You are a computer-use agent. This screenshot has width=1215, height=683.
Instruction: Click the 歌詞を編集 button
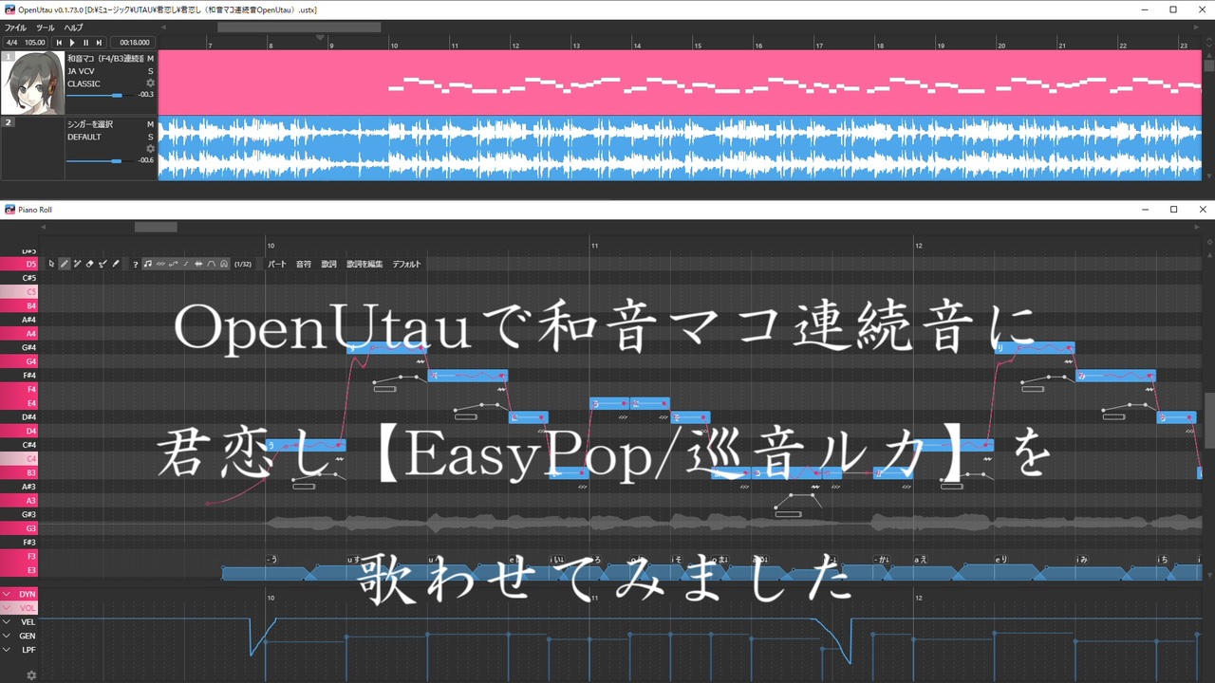coord(364,264)
